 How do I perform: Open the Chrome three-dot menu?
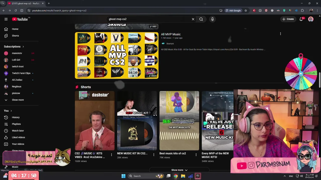click(x=317, y=10)
